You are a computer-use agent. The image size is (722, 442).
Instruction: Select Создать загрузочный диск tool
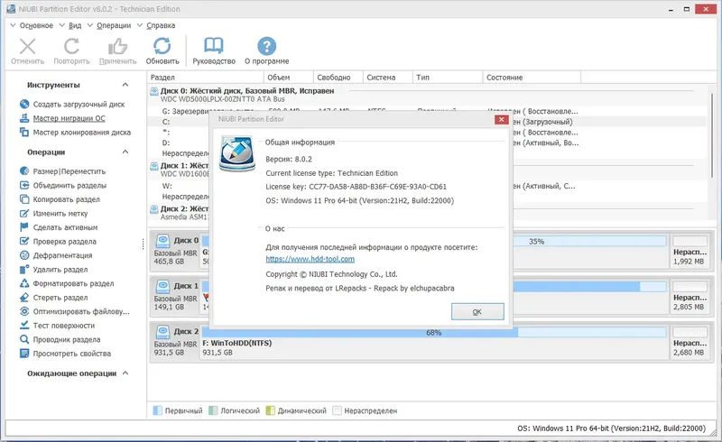79,105
